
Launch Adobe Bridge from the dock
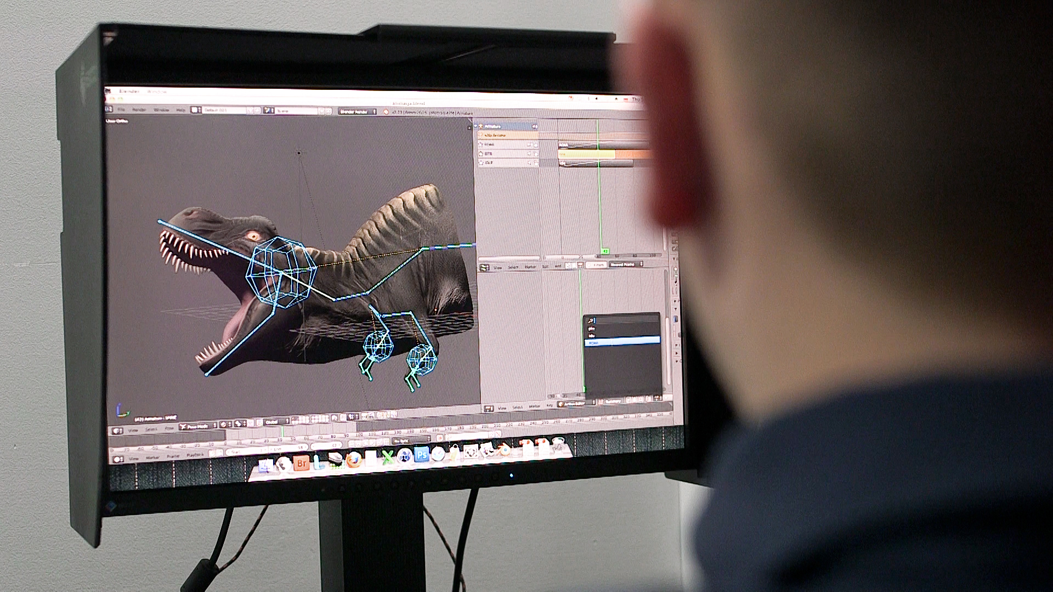(301, 463)
